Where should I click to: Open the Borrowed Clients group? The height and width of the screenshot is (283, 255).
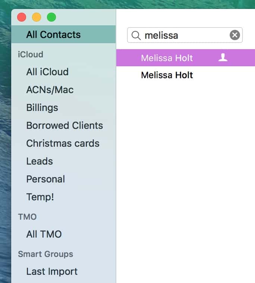click(64, 125)
